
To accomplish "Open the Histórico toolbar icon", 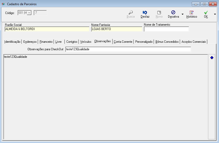I will pos(192,12).
